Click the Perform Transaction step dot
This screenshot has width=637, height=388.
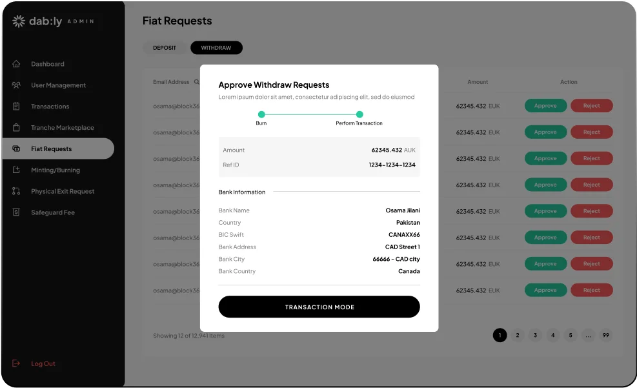click(x=359, y=114)
